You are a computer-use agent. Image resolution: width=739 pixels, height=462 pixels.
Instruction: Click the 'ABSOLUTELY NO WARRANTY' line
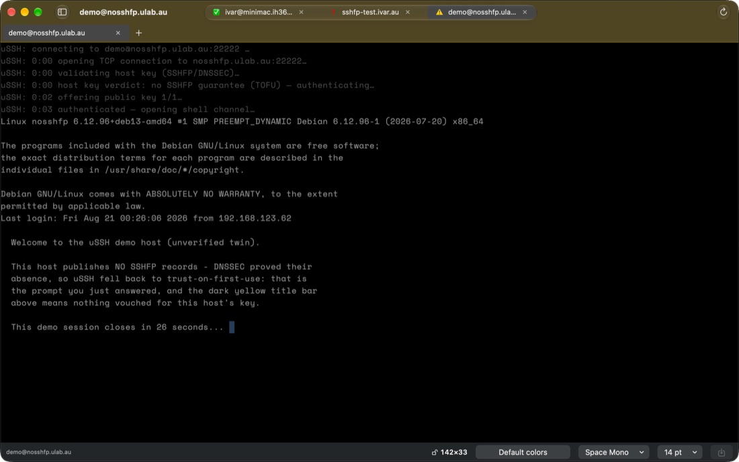[169, 194]
